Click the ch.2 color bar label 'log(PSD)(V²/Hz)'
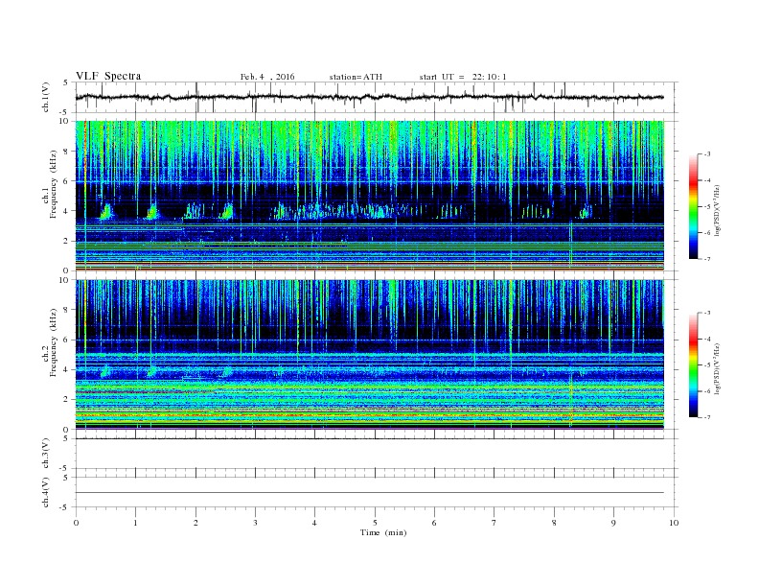This screenshot has height=587, width=759. click(x=718, y=368)
